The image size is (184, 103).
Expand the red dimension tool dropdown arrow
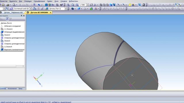(98, 9)
